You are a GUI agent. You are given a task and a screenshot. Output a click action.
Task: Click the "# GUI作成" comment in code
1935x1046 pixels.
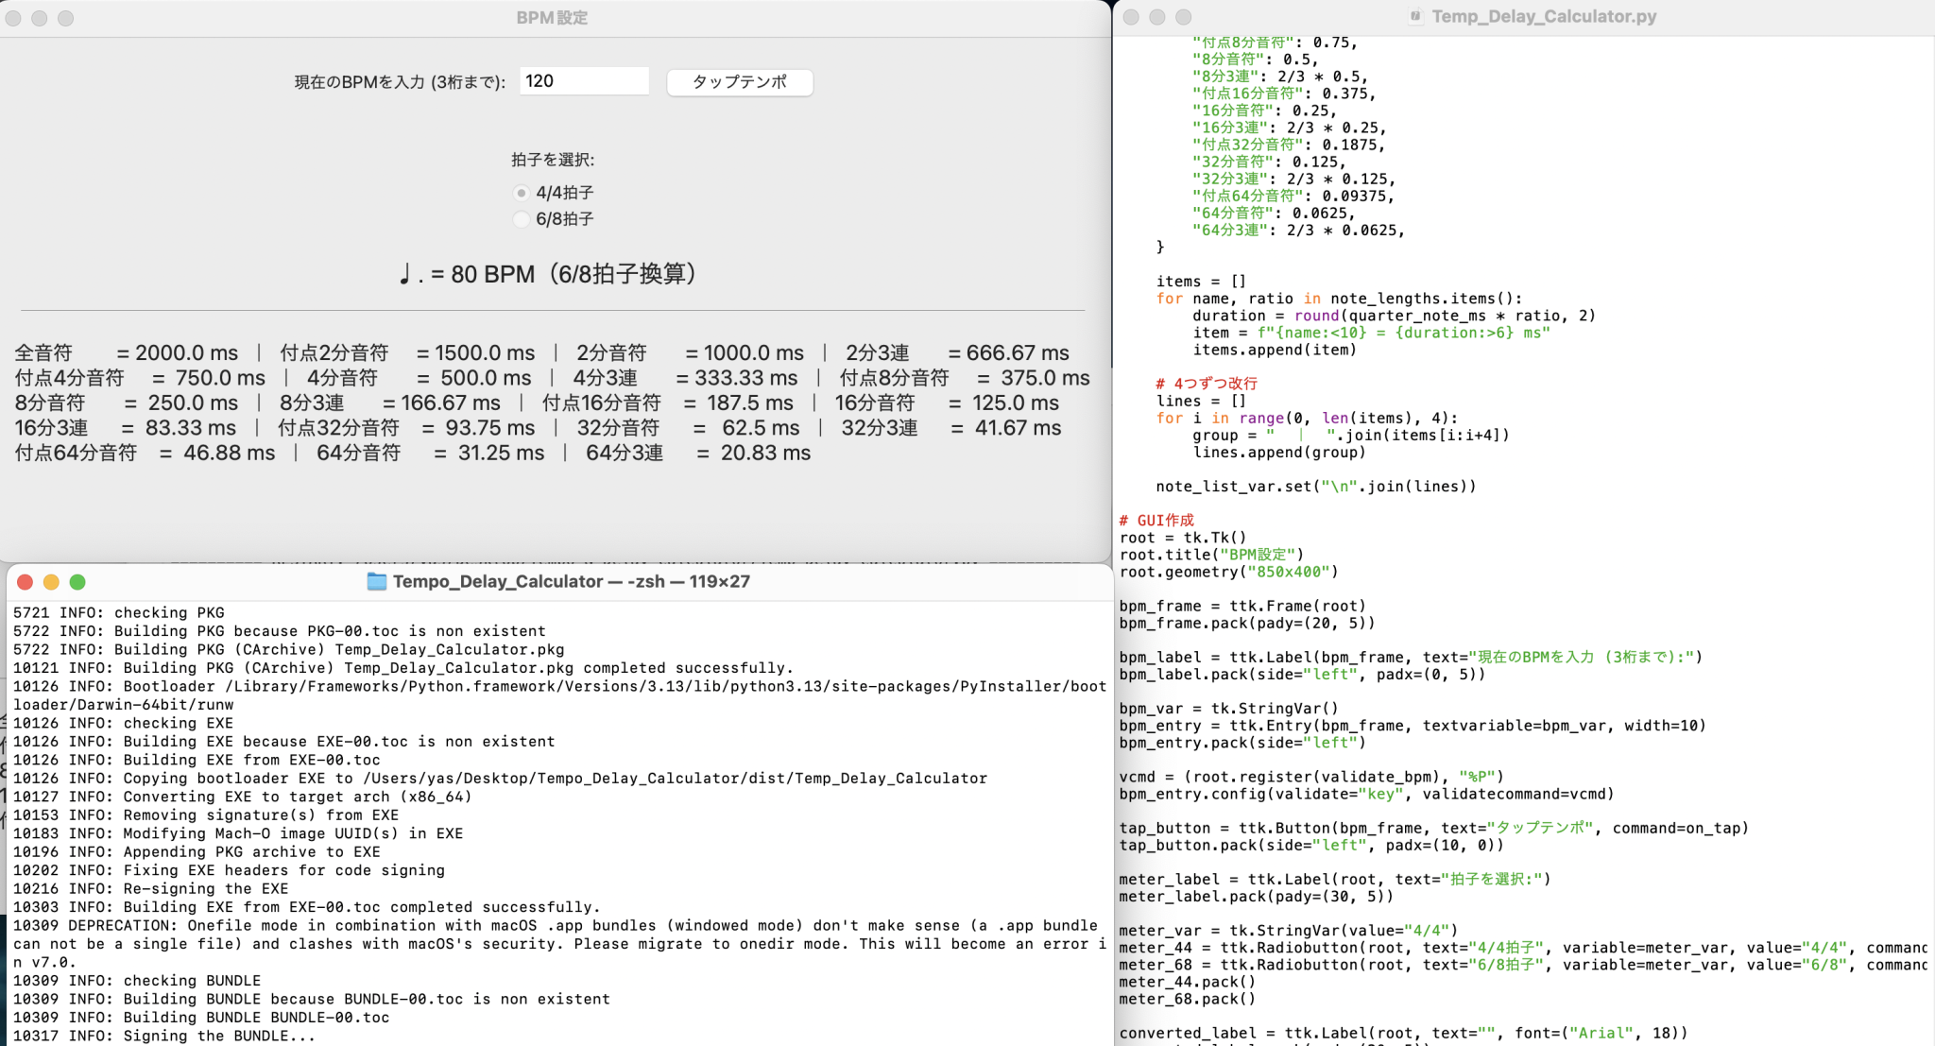click(x=1156, y=521)
